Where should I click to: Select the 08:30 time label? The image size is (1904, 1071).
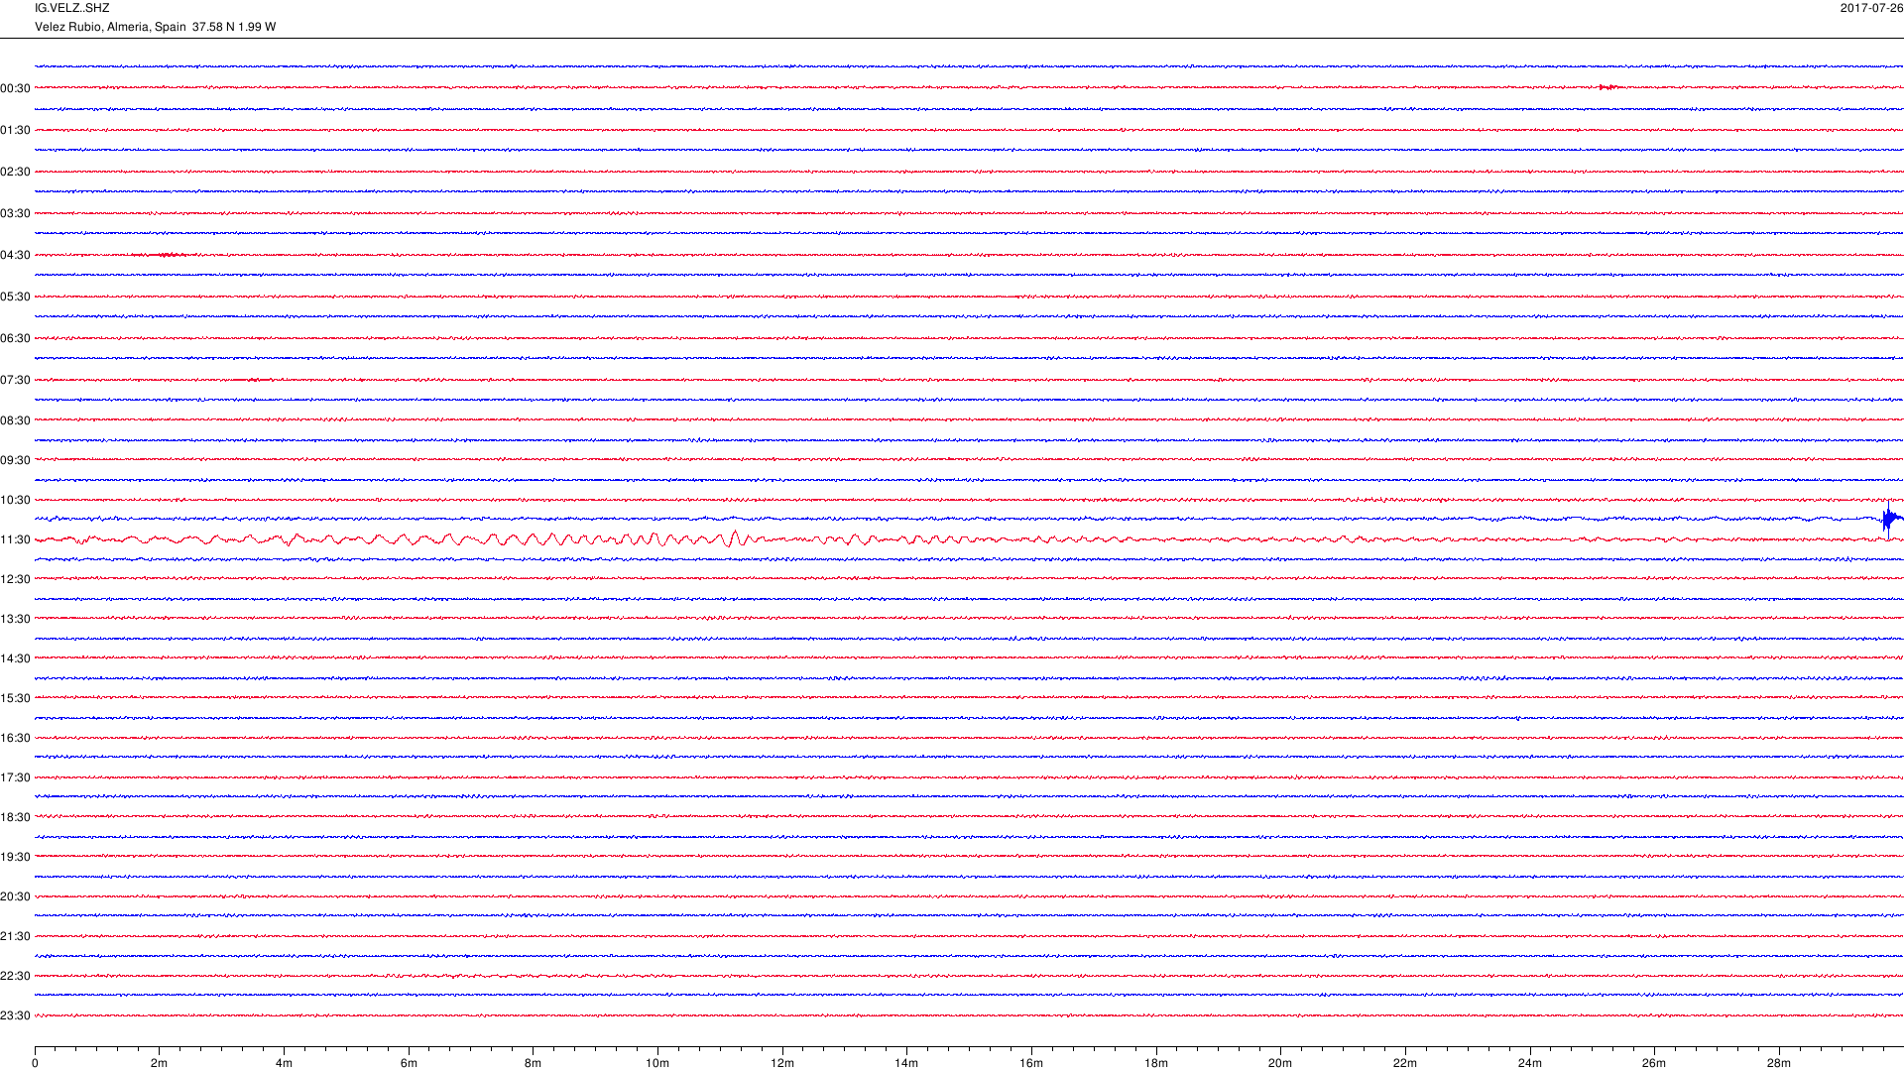click(x=15, y=420)
